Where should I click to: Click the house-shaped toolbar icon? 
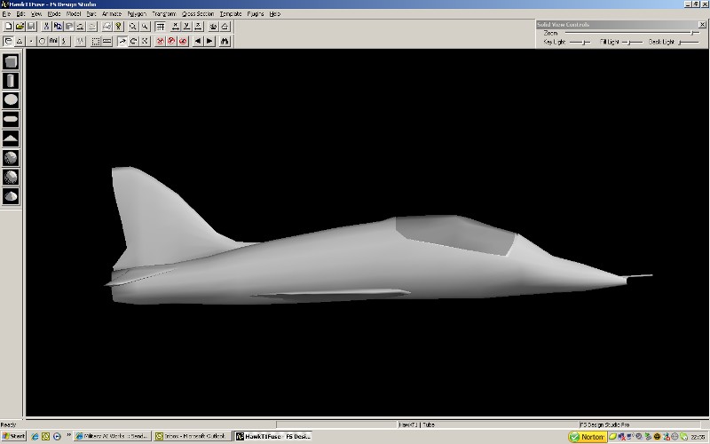pyautogui.click(x=225, y=27)
